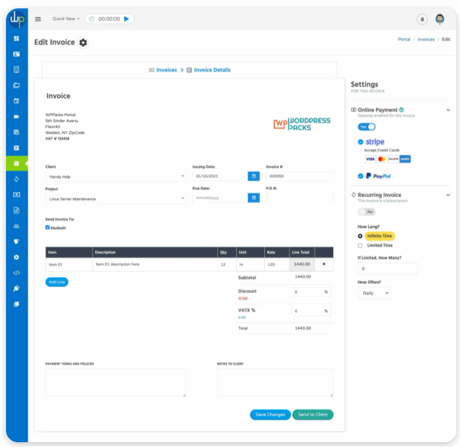Image resolution: width=460 pixels, height=447 pixels.
Task: Remove the Item 01 line with x
Action: point(324,264)
